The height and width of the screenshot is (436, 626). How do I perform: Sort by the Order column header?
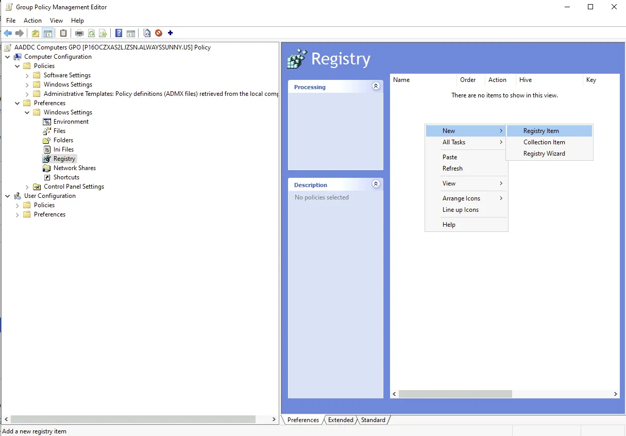[x=471, y=80]
